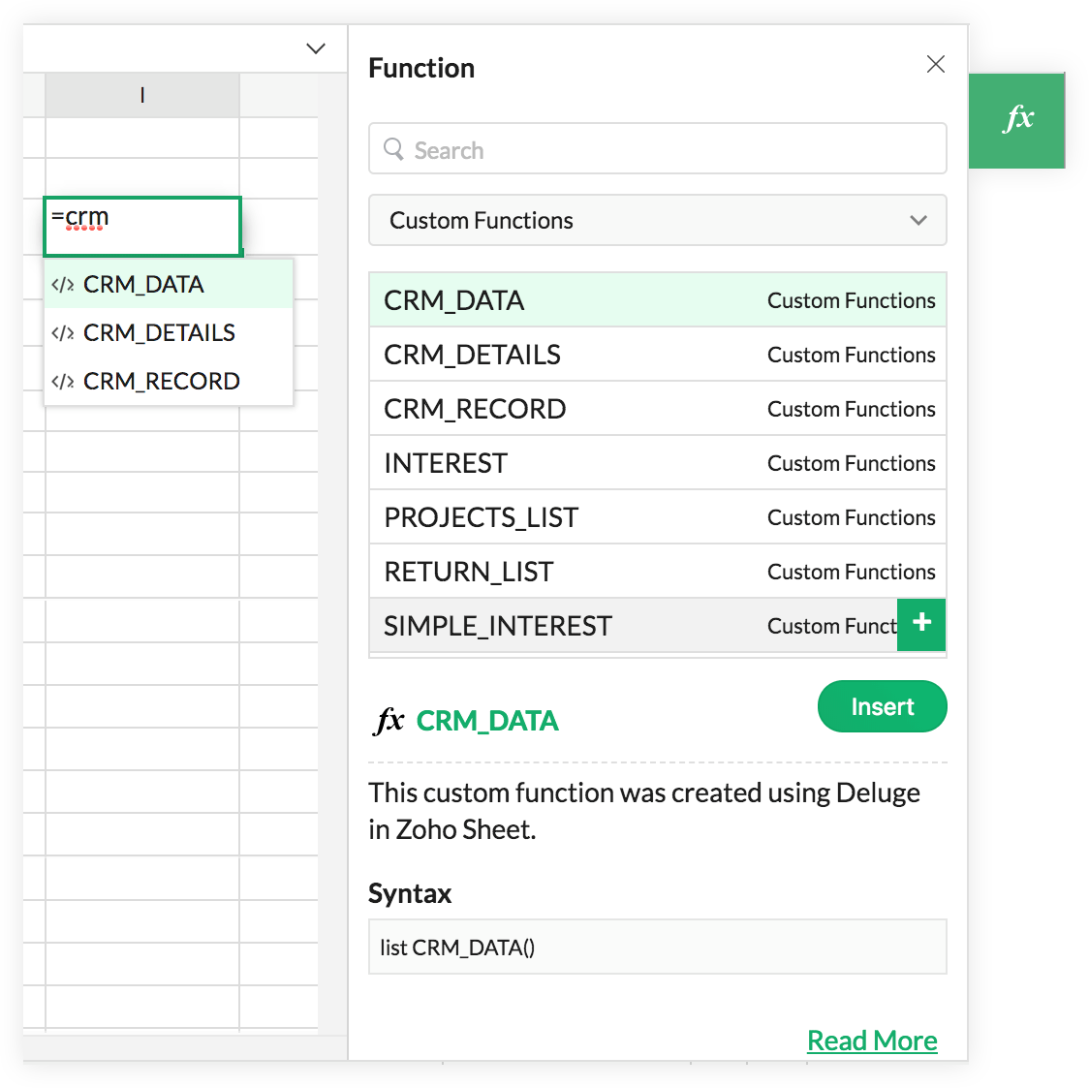Click the plus icon on SIMPLE_INTEREST row
Image resolution: width=1089 pixels, height=1088 pixels.
pos(921,624)
